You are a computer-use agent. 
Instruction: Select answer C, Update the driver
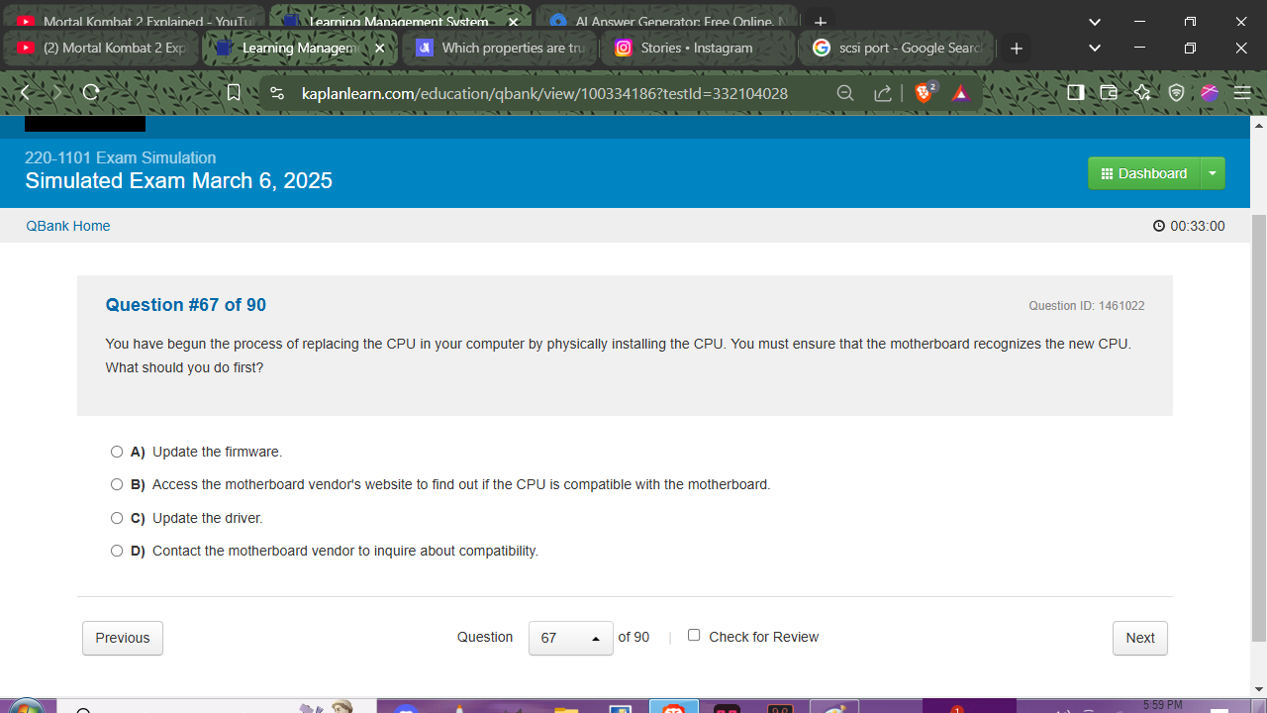(x=117, y=518)
